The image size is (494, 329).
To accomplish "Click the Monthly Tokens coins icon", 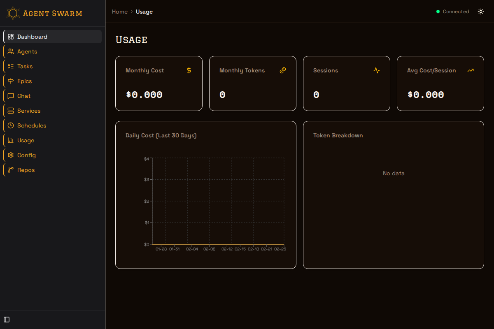I will (x=283, y=70).
